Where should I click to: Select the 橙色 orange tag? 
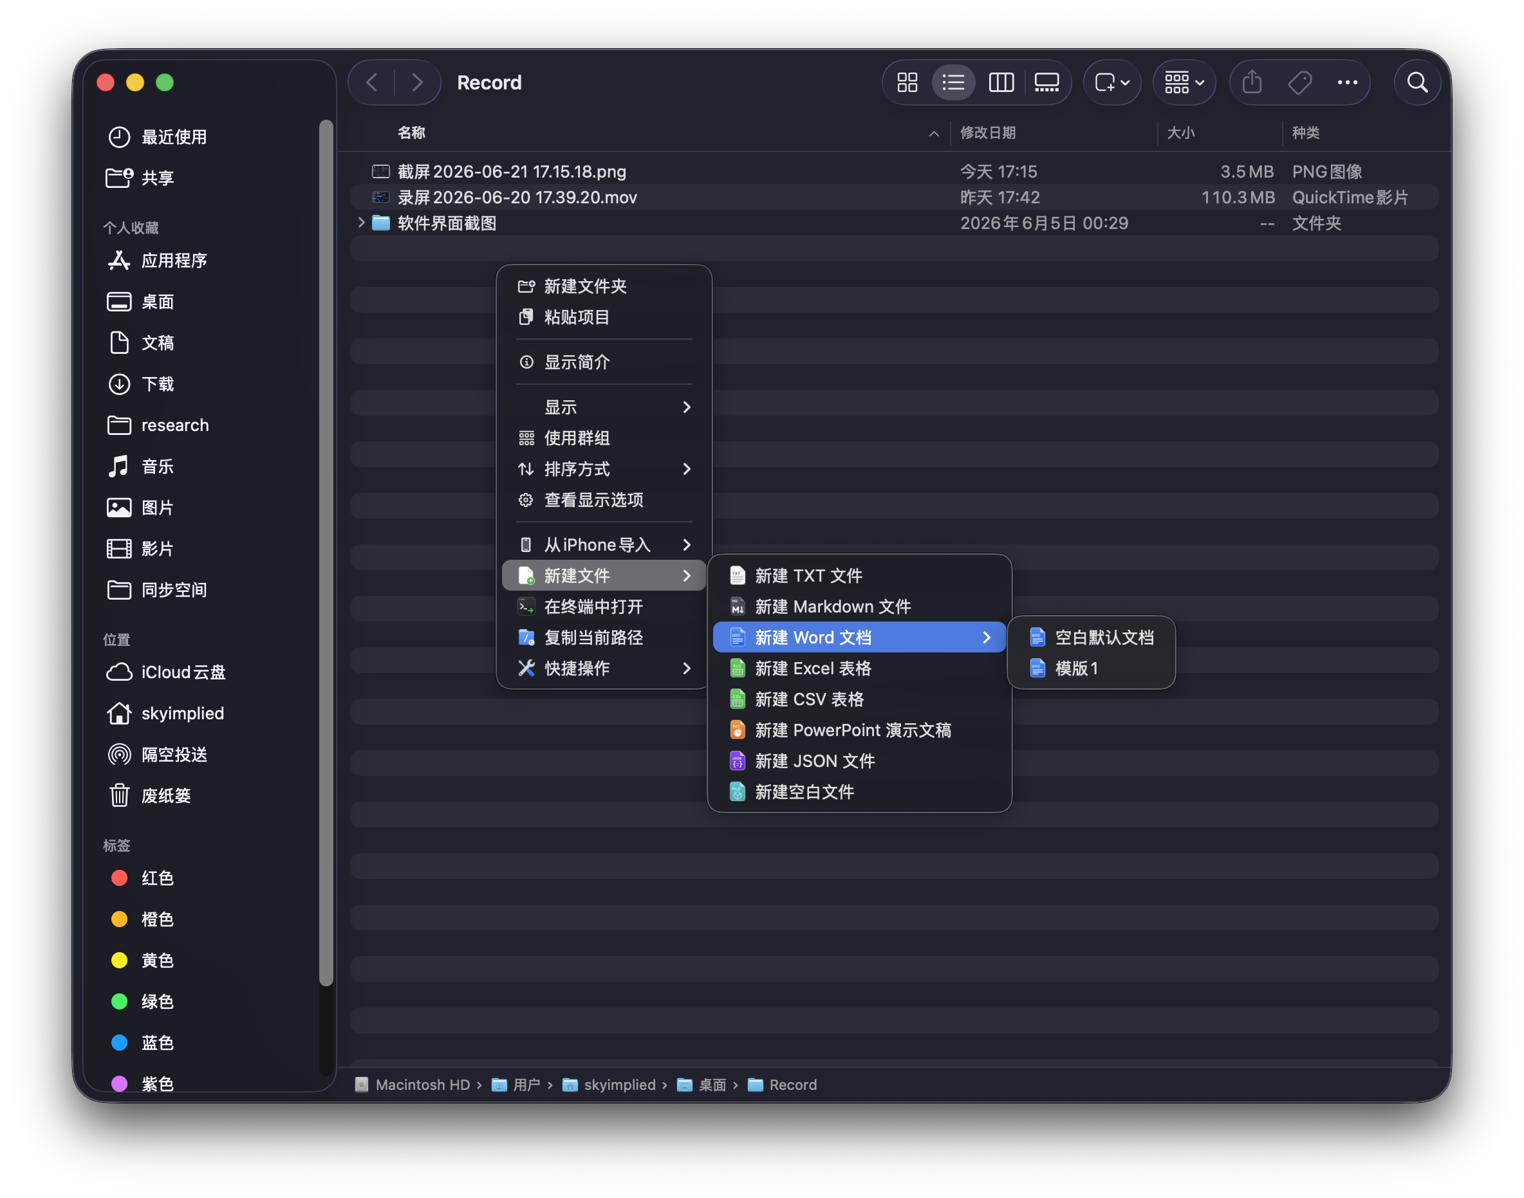pos(142,919)
